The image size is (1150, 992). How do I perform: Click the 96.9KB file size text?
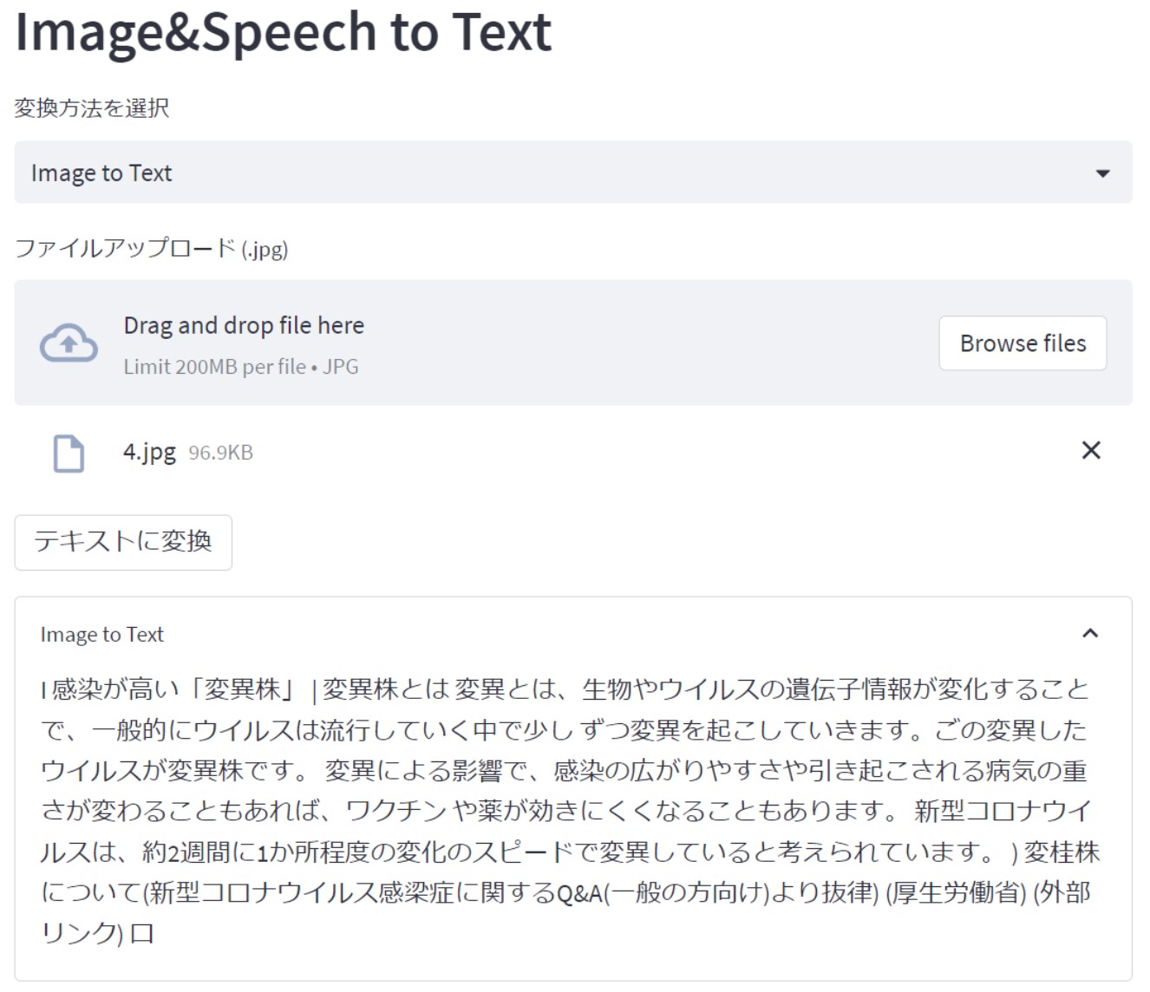pyautogui.click(x=220, y=453)
